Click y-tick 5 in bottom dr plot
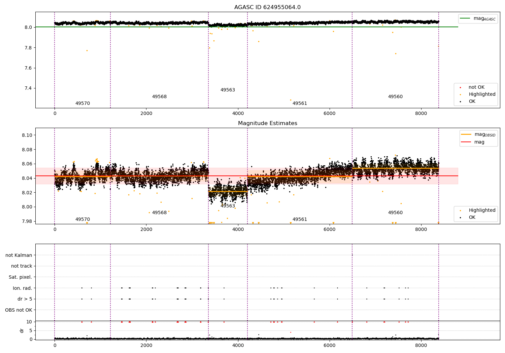505x353 pixels. click(31, 330)
